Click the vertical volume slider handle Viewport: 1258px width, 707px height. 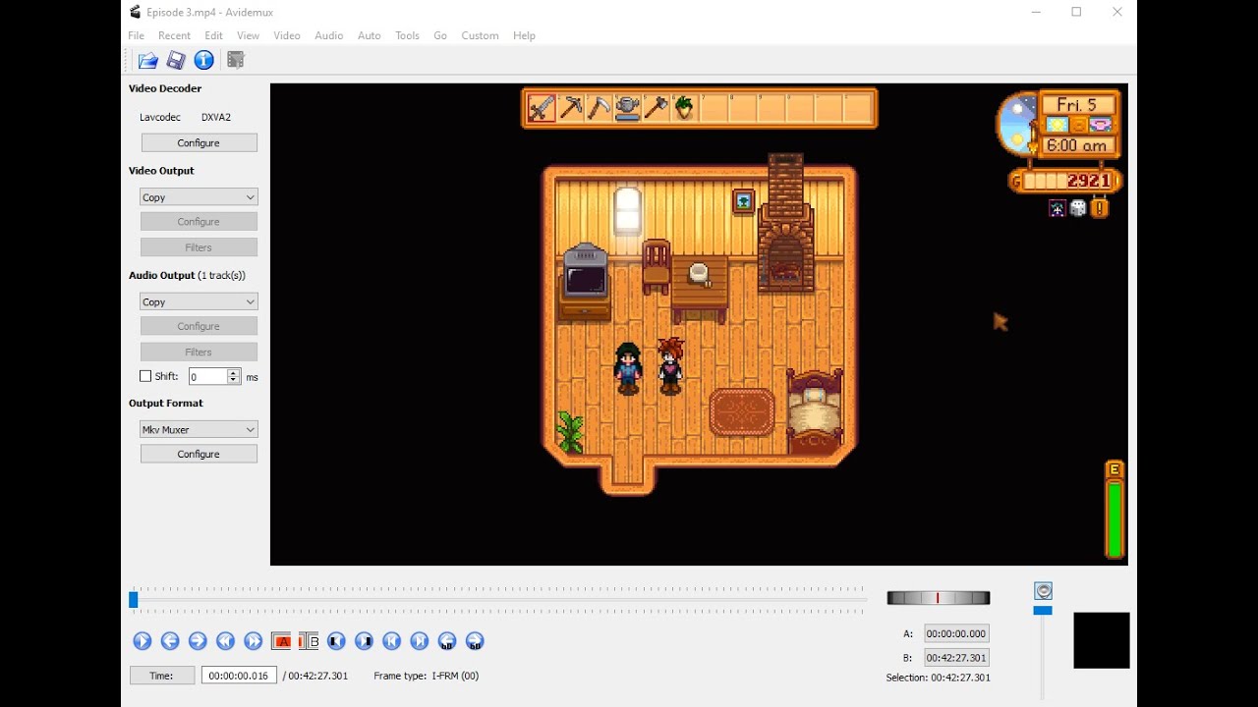click(1043, 611)
